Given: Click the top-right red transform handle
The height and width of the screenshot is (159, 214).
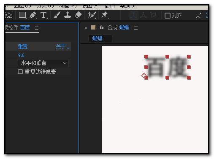Looking at the screenshot, I should 189,57.
